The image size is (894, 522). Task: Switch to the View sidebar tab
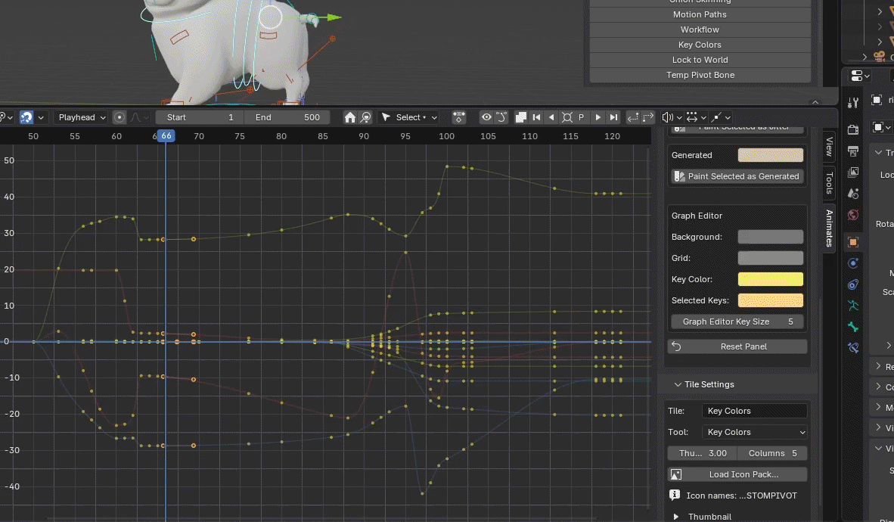click(829, 148)
